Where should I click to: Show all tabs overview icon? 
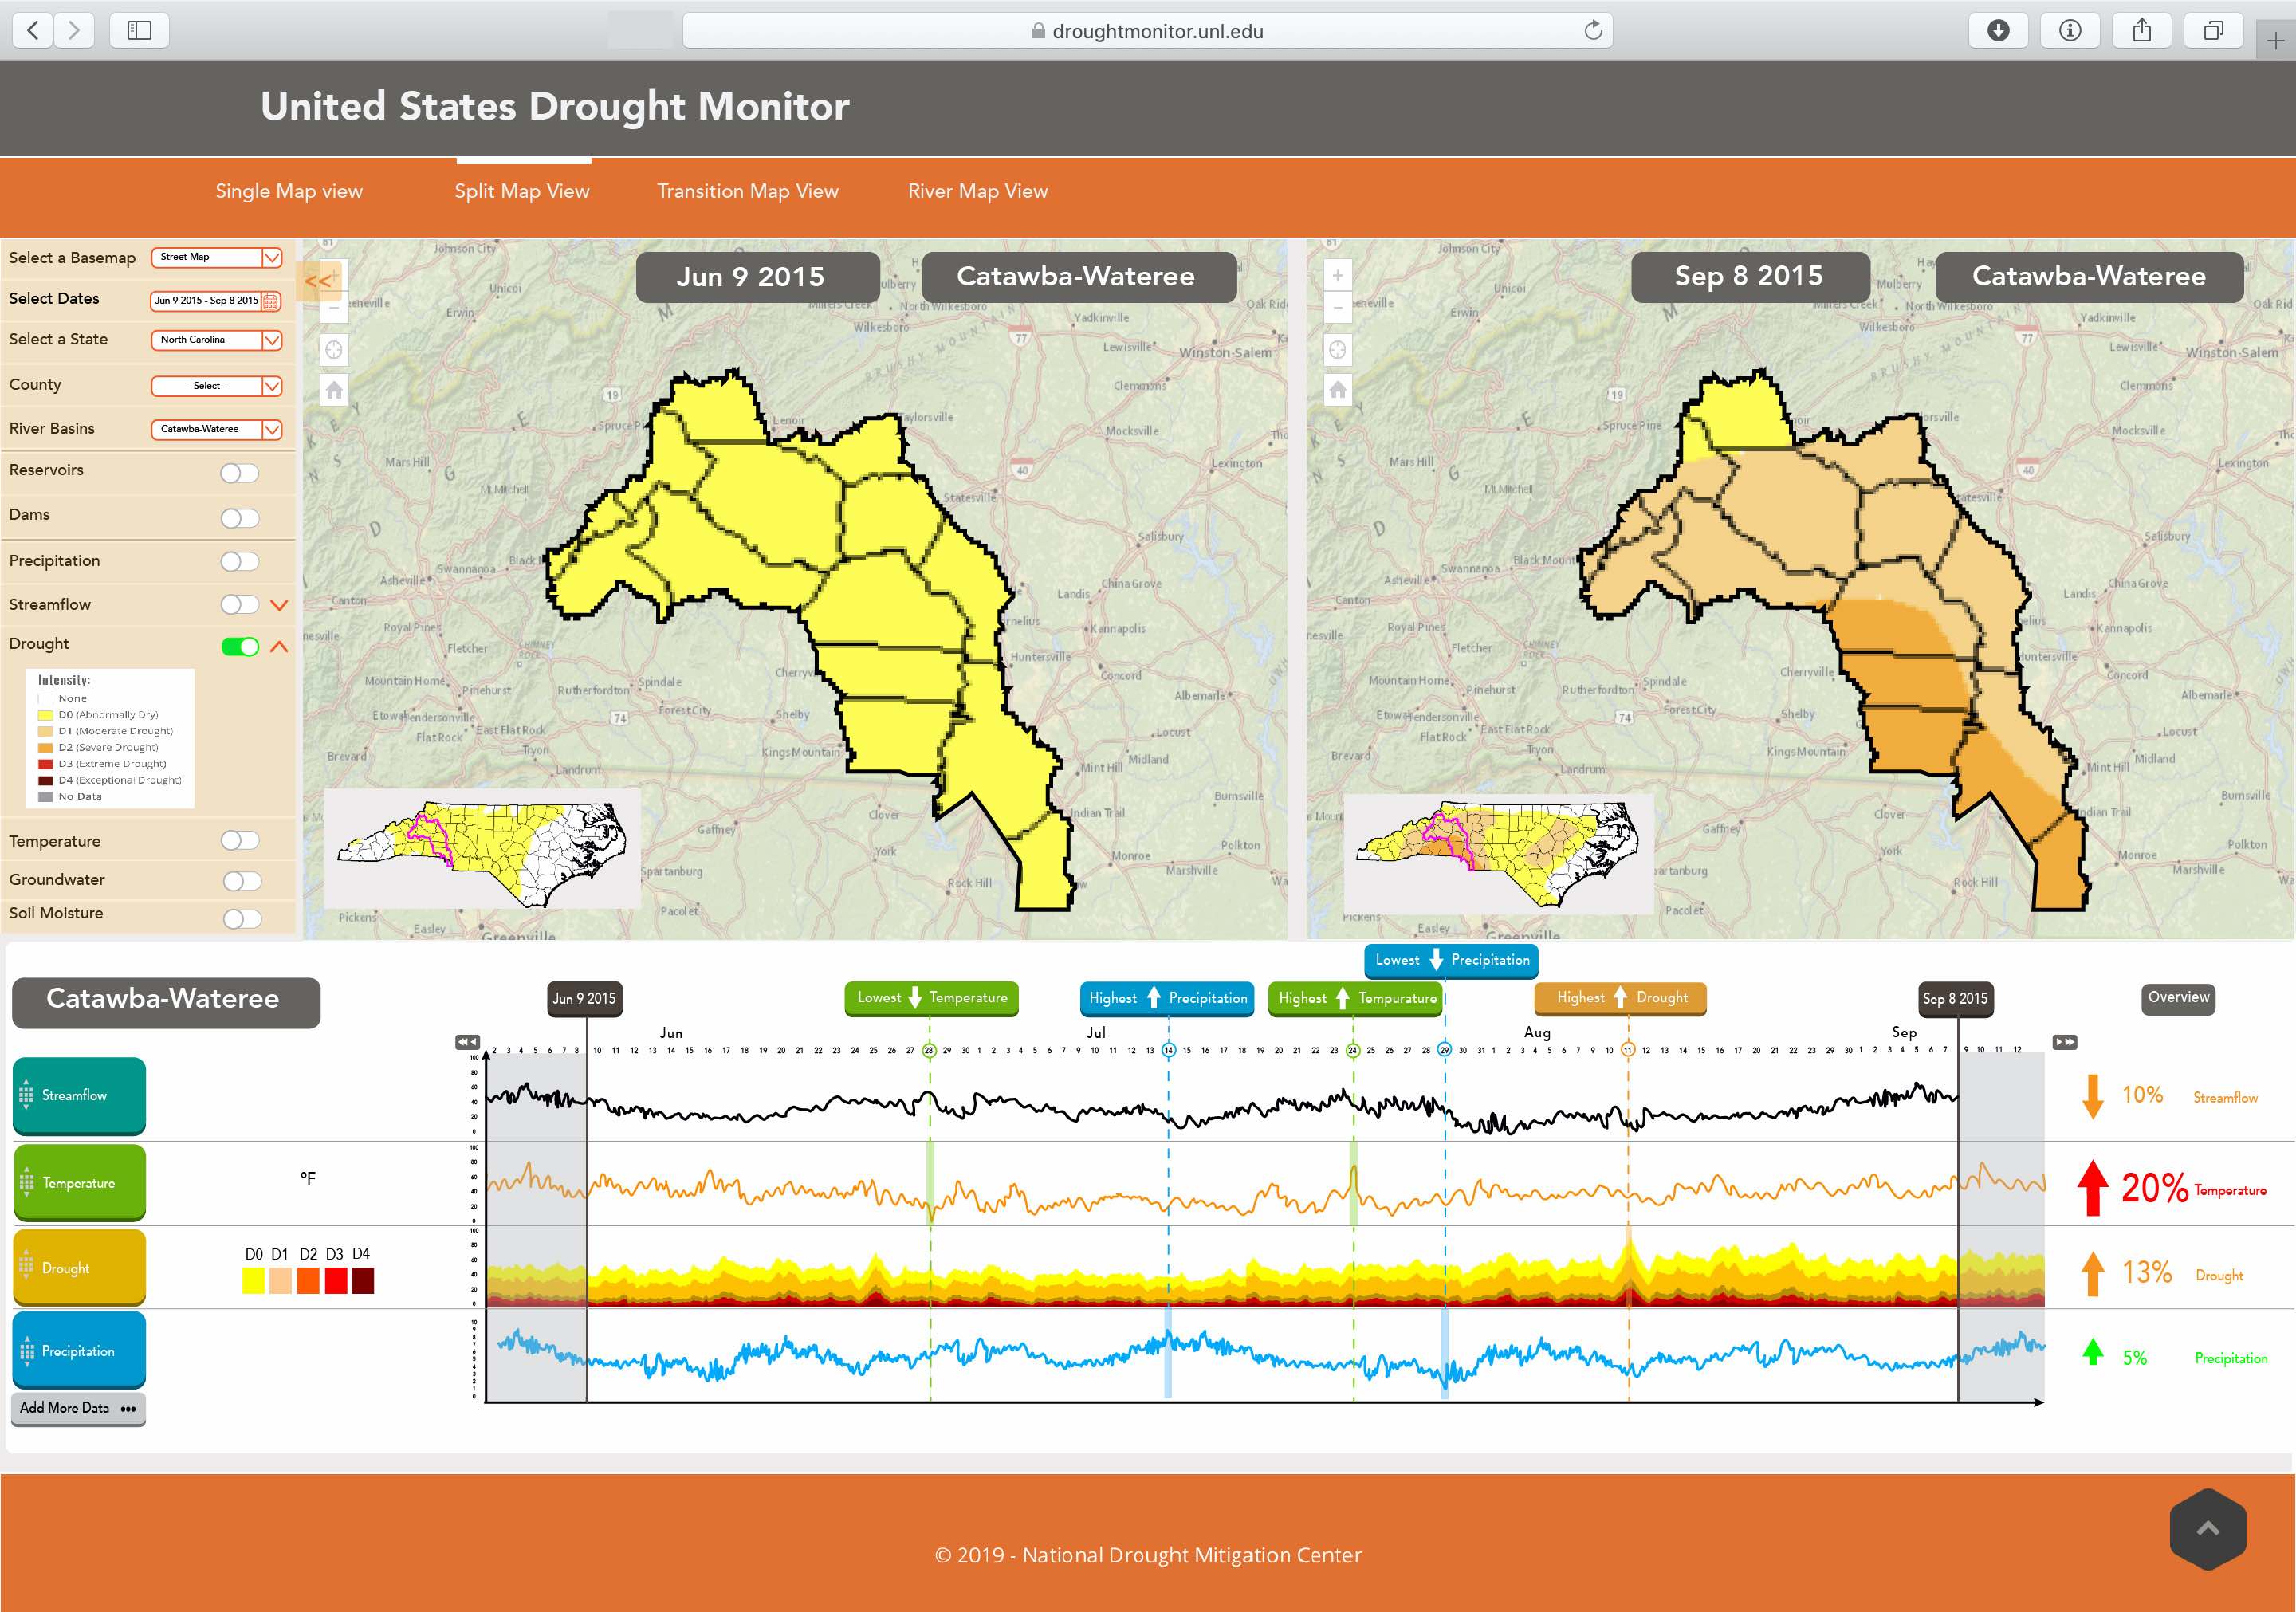(x=2214, y=30)
